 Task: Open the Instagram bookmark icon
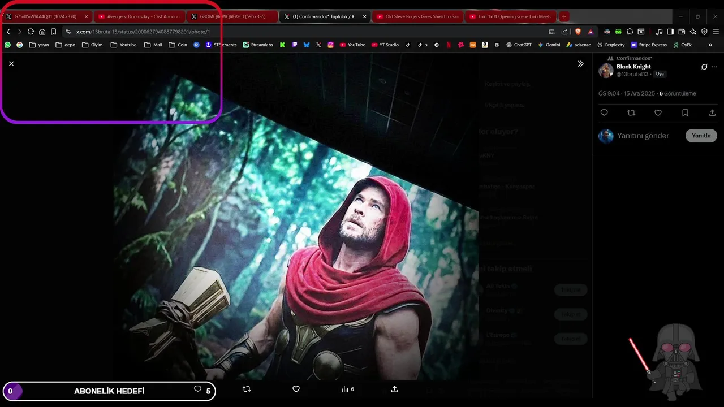coord(331,45)
